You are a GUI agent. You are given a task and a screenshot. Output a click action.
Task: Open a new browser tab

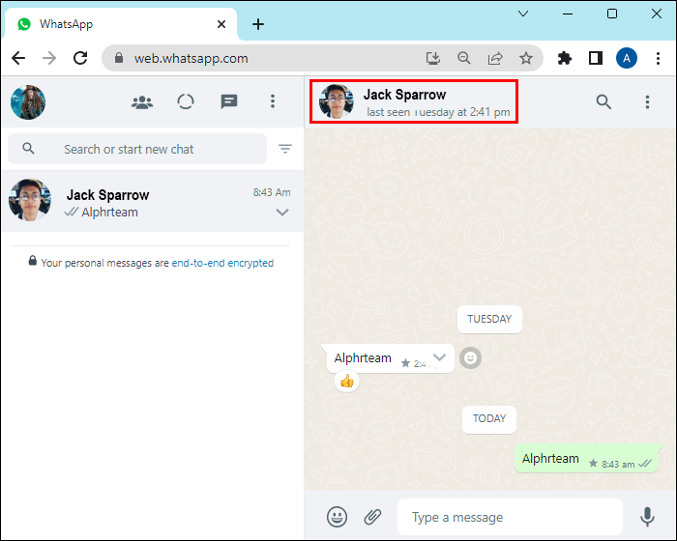[258, 24]
